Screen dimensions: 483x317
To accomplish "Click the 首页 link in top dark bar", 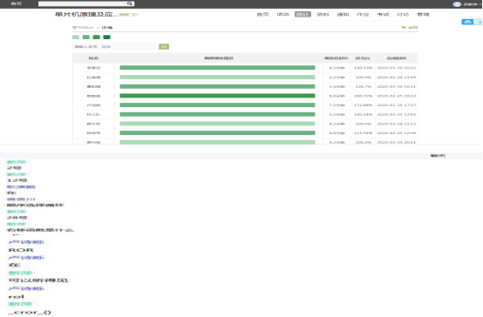I will click(16, 3).
